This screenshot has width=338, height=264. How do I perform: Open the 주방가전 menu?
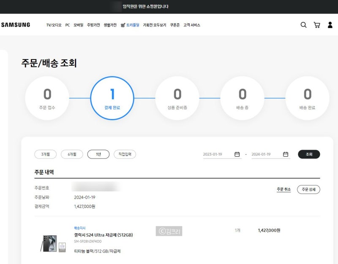click(93, 25)
